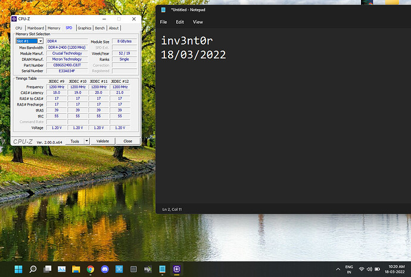The width and height of the screenshot is (411, 277).
Task: Click the Notepad title bar icon
Action: click(x=163, y=10)
